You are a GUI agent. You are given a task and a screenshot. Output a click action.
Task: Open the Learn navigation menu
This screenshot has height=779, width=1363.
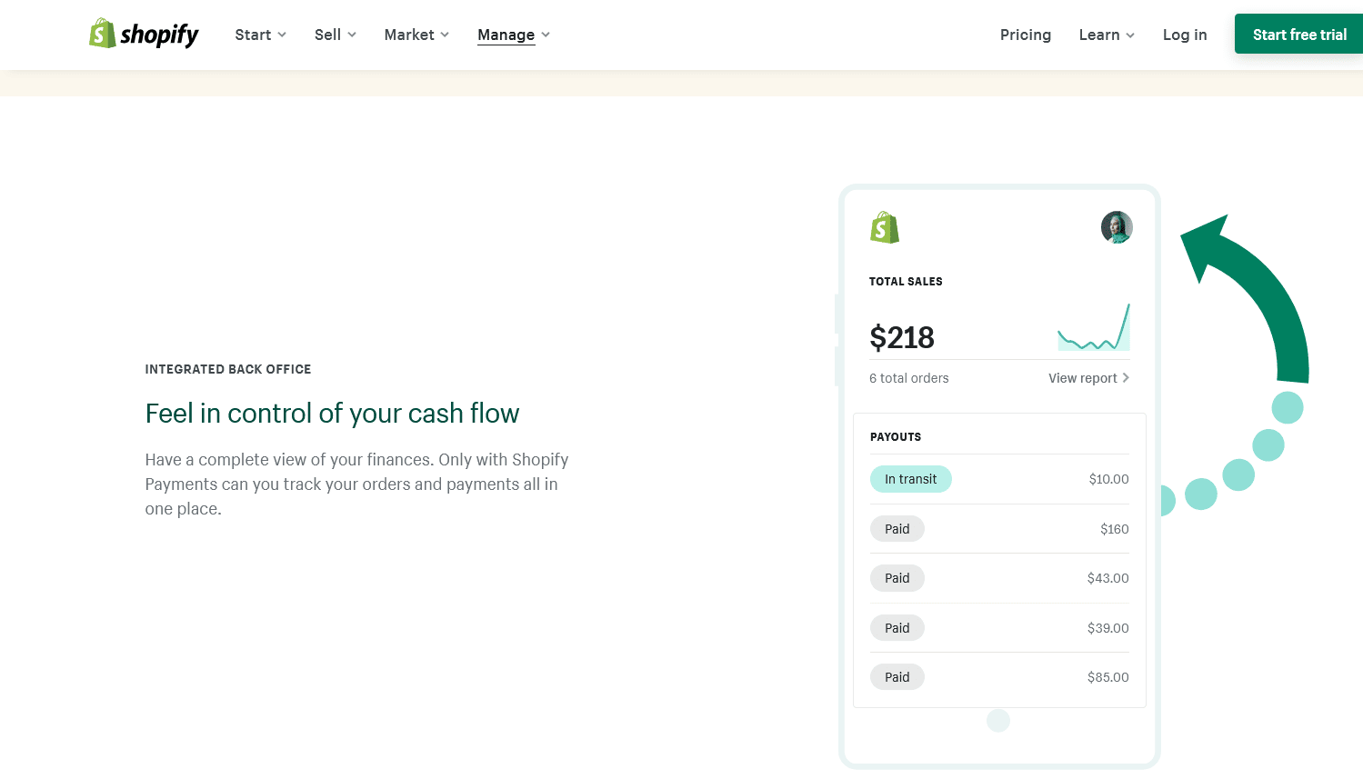click(1107, 35)
